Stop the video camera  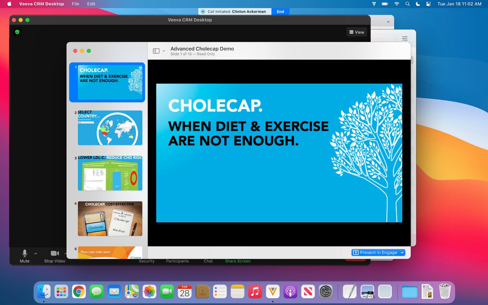[x=55, y=256]
